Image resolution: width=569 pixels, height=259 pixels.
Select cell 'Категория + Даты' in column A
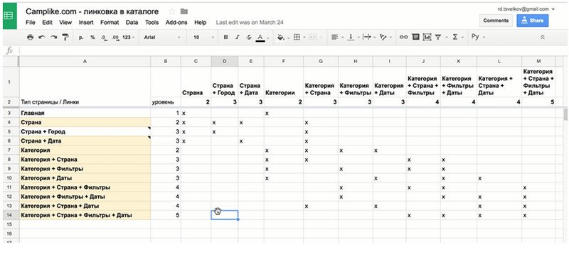click(x=85, y=178)
